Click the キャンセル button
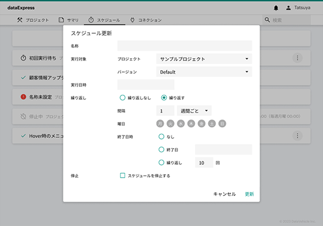Image resolution: width=323 pixels, height=226 pixels. pyautogui.click(x=224, y=194)
